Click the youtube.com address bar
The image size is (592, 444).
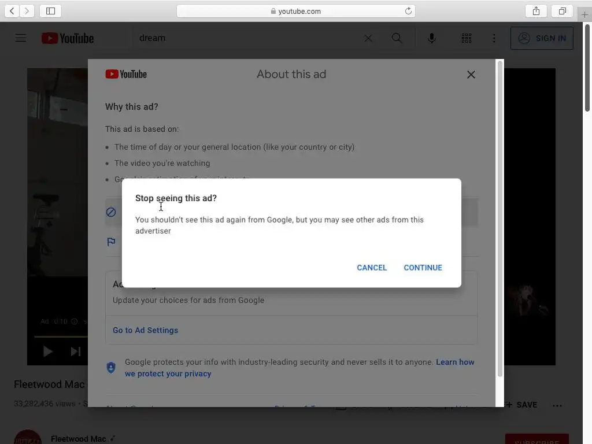pos(296,11)
